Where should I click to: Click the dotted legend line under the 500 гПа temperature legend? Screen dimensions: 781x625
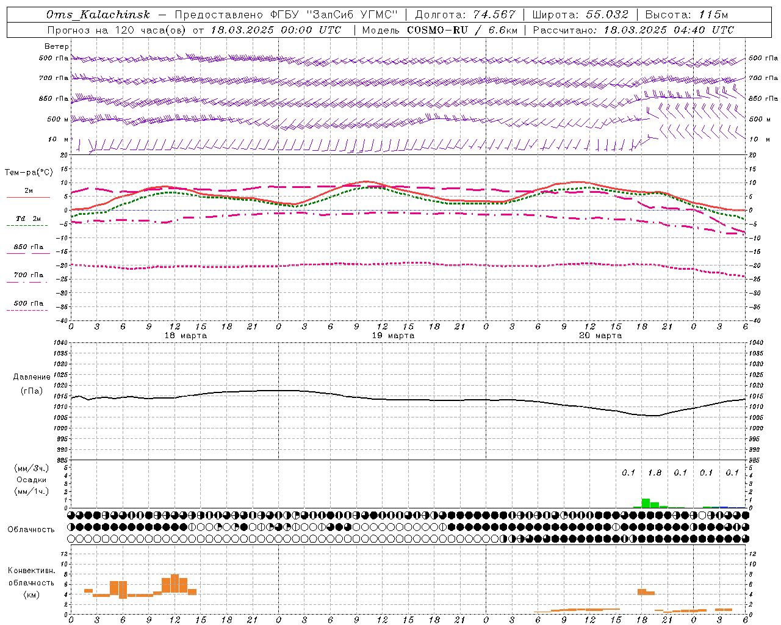click(27, 310)
